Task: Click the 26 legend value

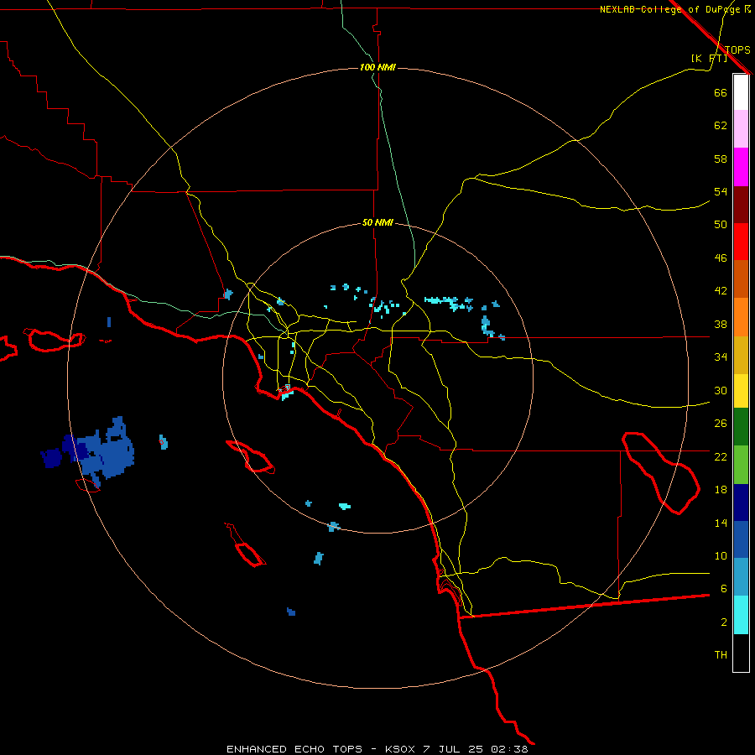Action: [x=721, y=424]
